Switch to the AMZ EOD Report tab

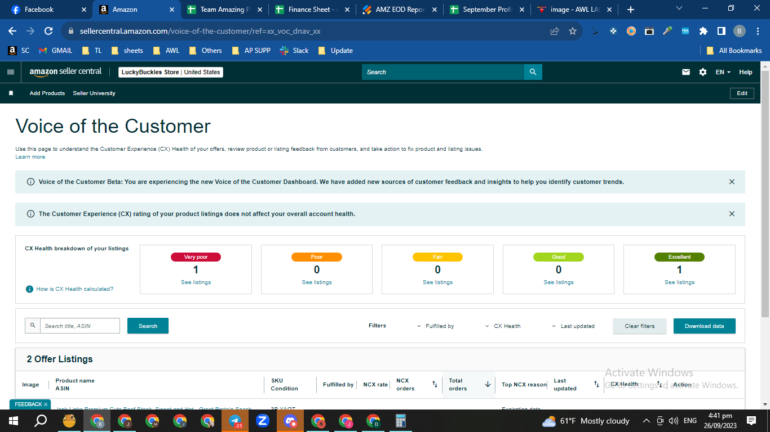click(x=399, y=10)
